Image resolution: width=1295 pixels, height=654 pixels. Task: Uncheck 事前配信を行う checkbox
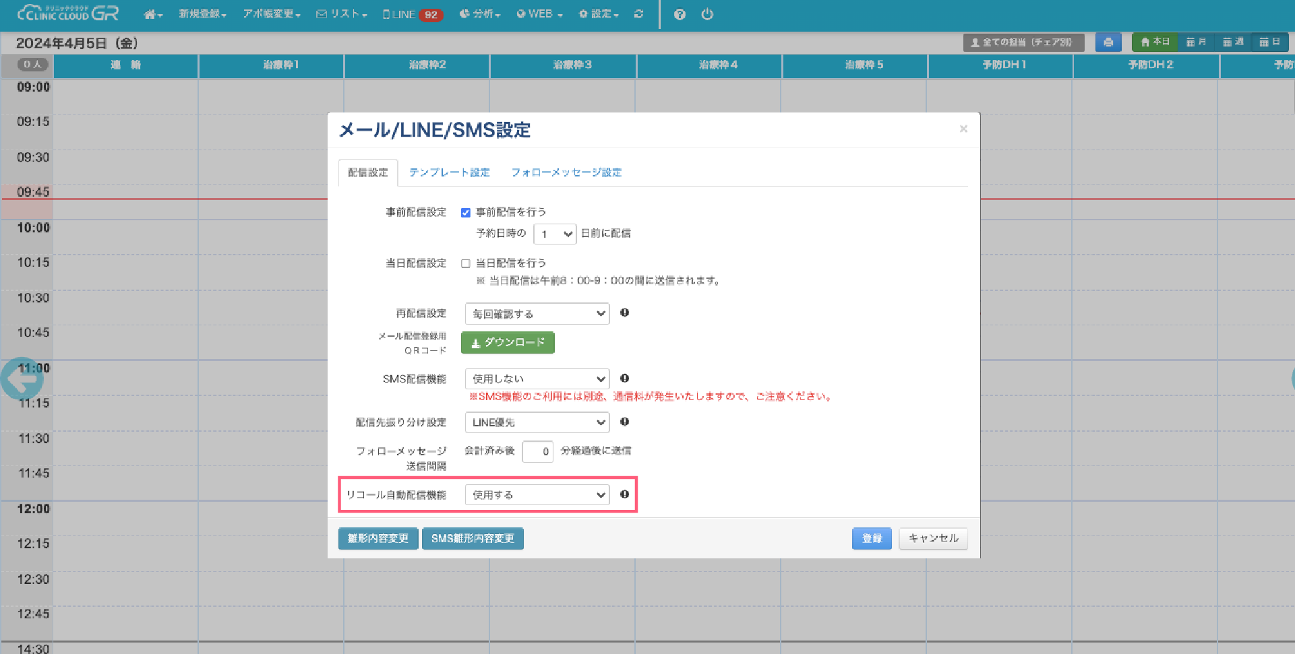466,213
